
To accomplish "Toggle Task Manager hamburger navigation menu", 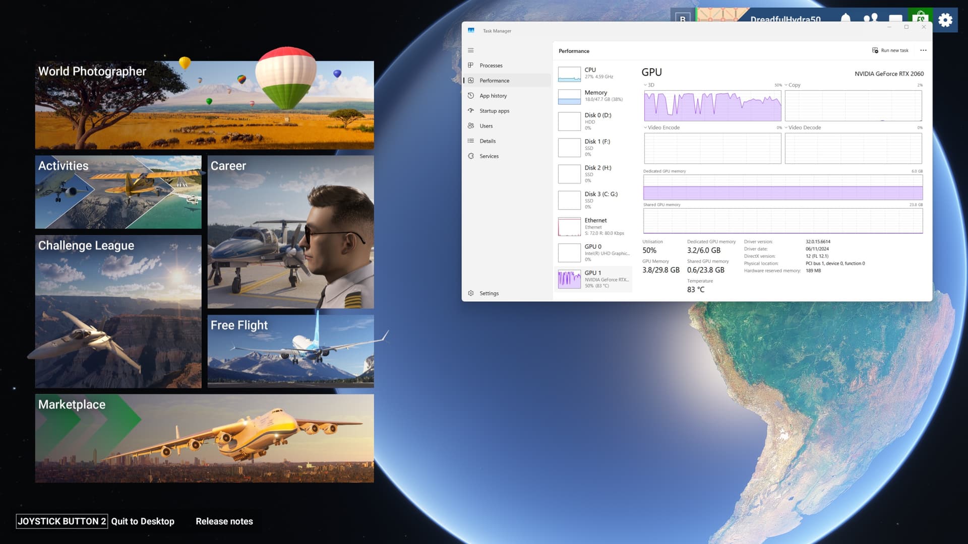I will (471, 50).
